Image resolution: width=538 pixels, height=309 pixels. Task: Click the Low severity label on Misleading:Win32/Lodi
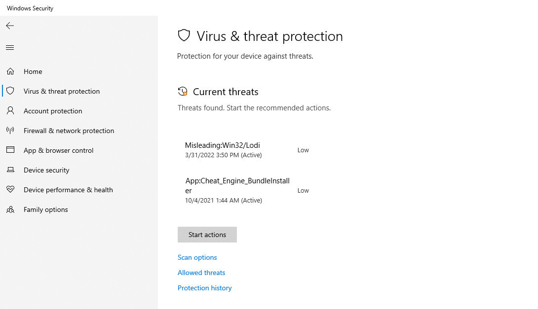coord(303,150)
